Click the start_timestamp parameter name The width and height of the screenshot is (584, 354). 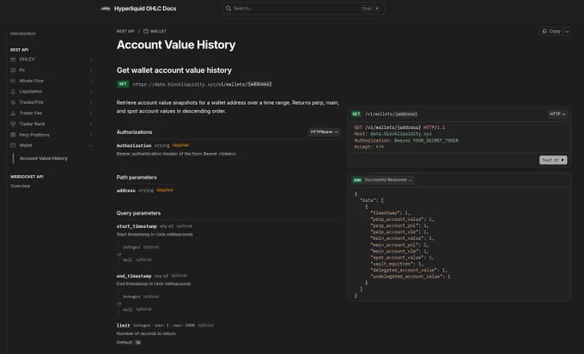coord(137,226)
